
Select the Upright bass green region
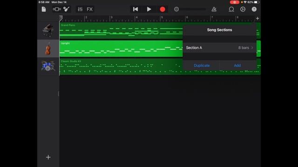(x=121, y=48)
